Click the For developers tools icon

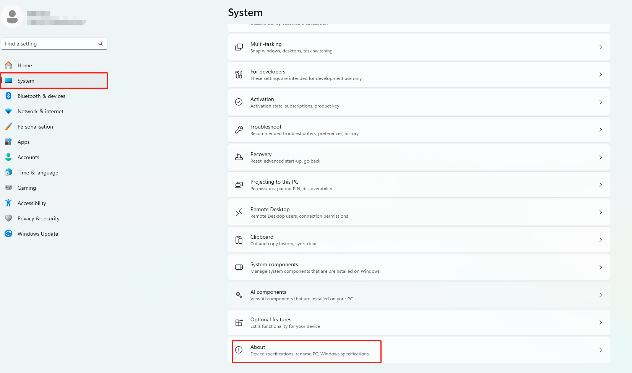tap(239, 75)
